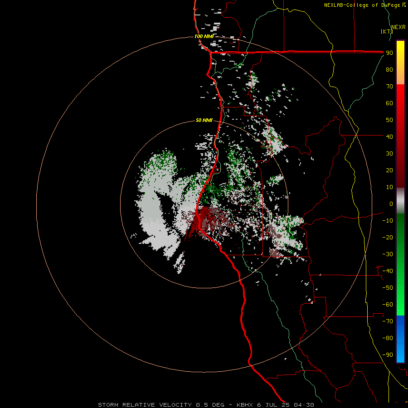Pick the 50 knot scale label
Screen dimensions: 408x408
point(389,120)
